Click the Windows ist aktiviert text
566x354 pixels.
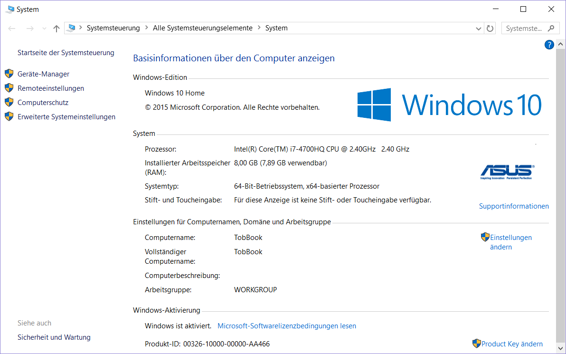(178, 326)
